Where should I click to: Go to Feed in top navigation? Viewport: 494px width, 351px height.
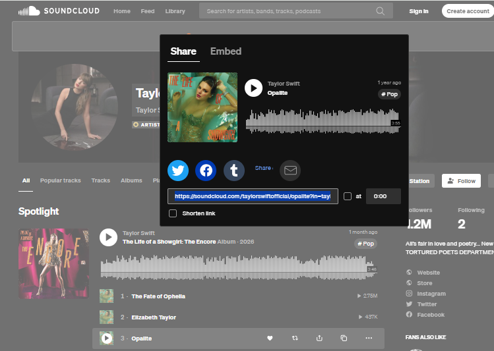(x=148, y=11)
